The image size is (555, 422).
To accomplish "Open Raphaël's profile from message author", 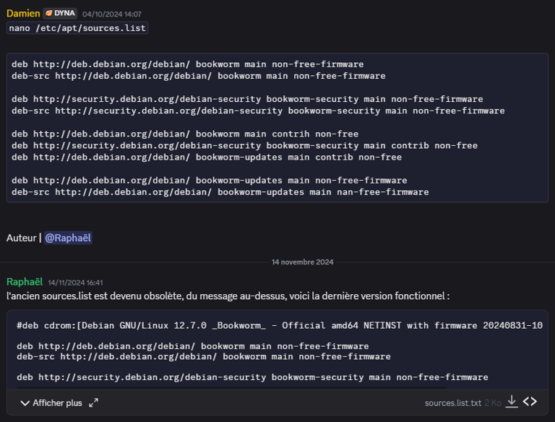I will (x=25, y=282).
